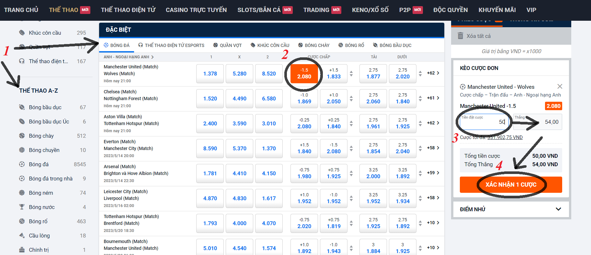Click the Bóng đá trong nhà icon

(x=22, y=179)
